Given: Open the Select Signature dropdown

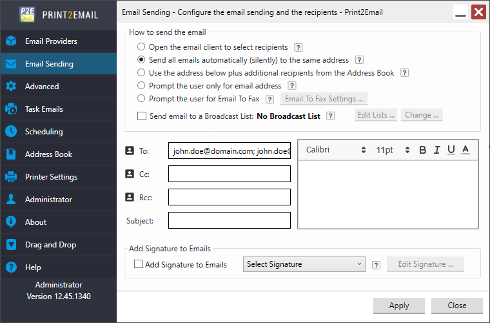Looking at the screenshot, I should [x=304, y=264].
